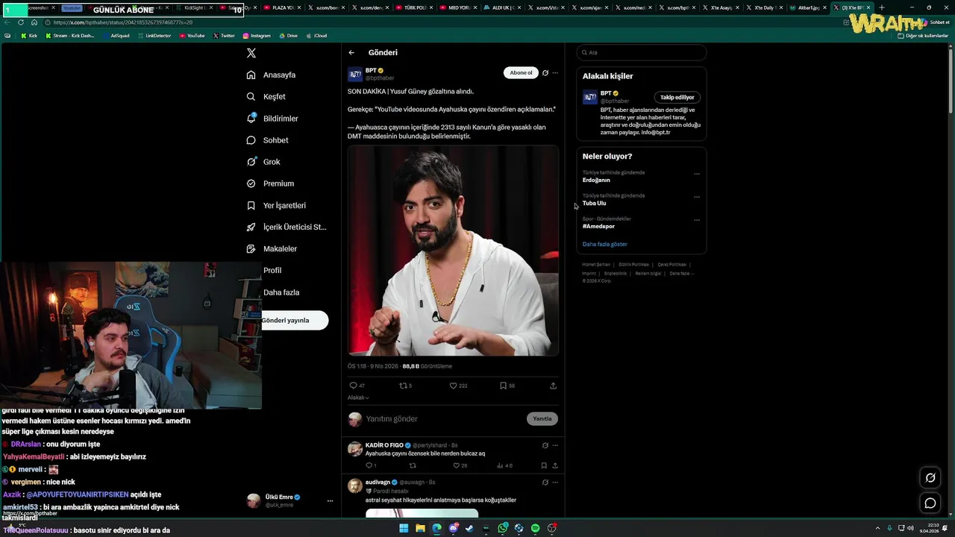The width and height of the screenshot is (955, 537).
Task: Open floating Grok button bottom right
Action: [x=930, y=478]
